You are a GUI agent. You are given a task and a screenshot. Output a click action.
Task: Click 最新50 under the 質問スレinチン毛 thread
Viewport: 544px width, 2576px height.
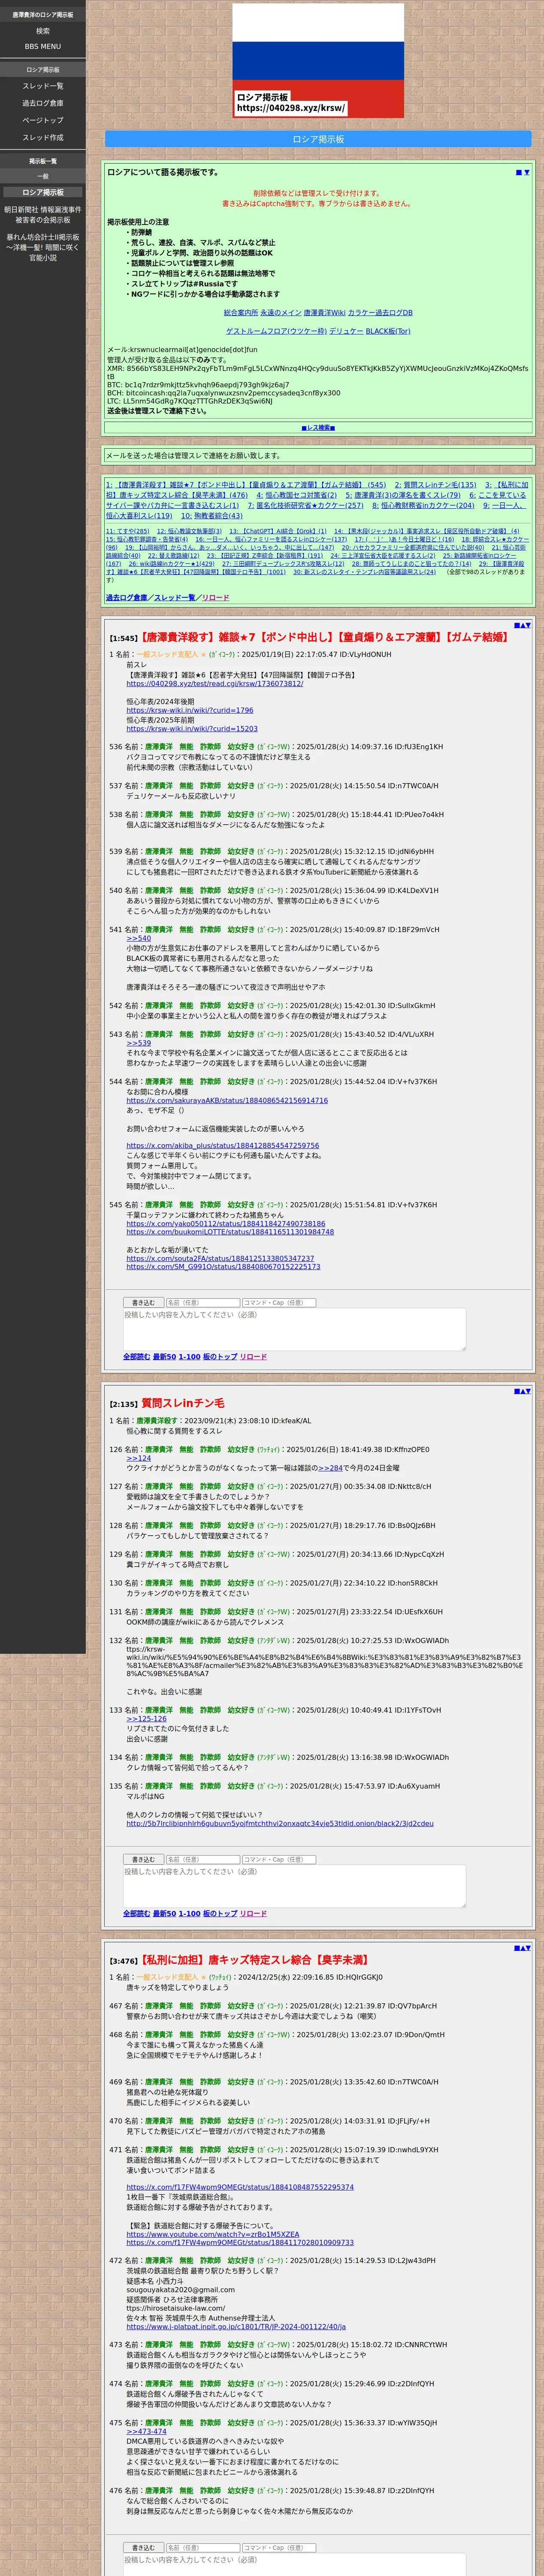[x=164, y=1914]
